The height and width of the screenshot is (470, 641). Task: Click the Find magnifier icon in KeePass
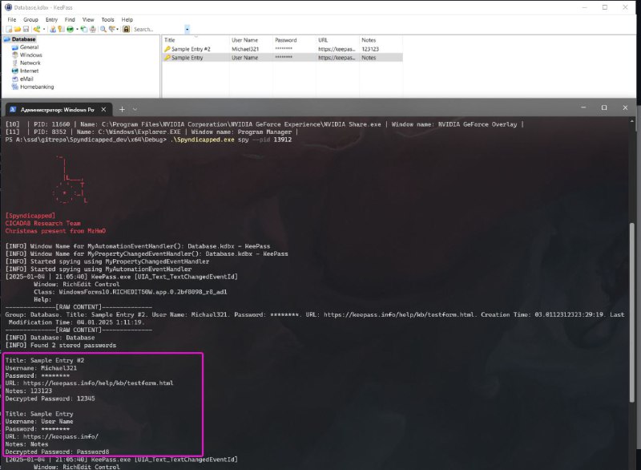coord(103,29)
